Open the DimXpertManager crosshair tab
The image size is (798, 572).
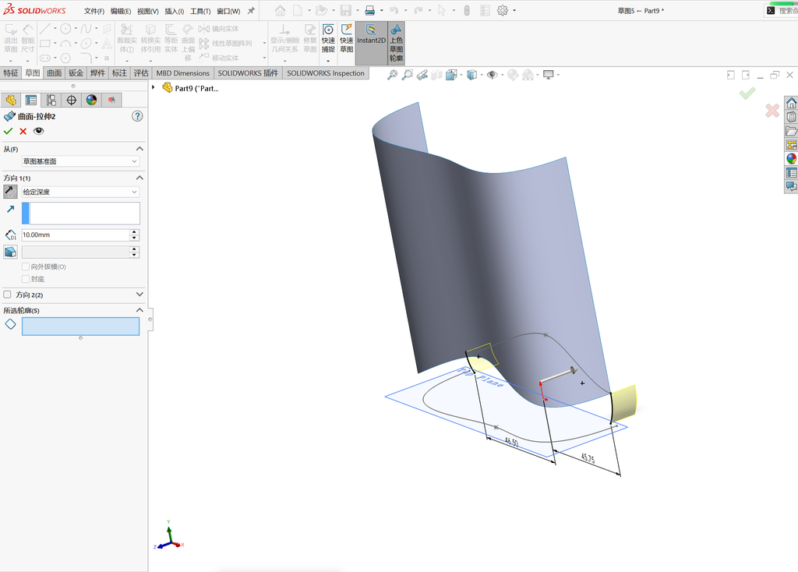tap(71, 101)
